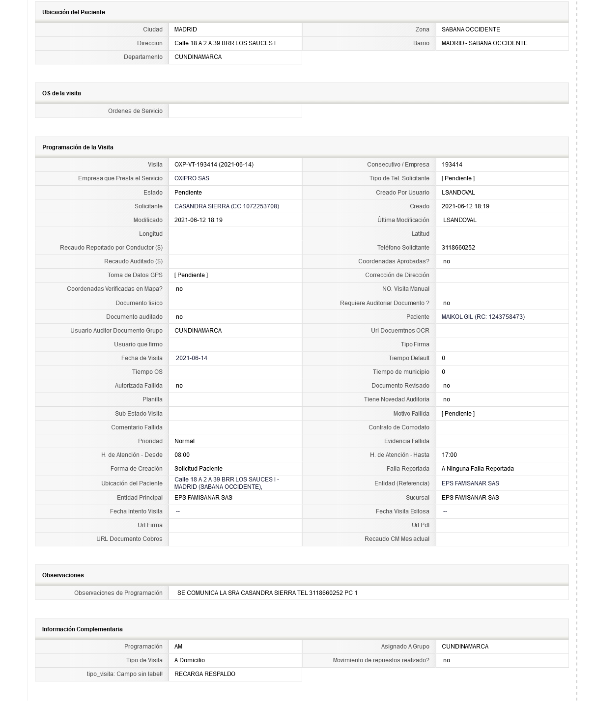
Task: Click the RECARGA RESPALDO tipo_visita value
Action: tap(205, 674)
